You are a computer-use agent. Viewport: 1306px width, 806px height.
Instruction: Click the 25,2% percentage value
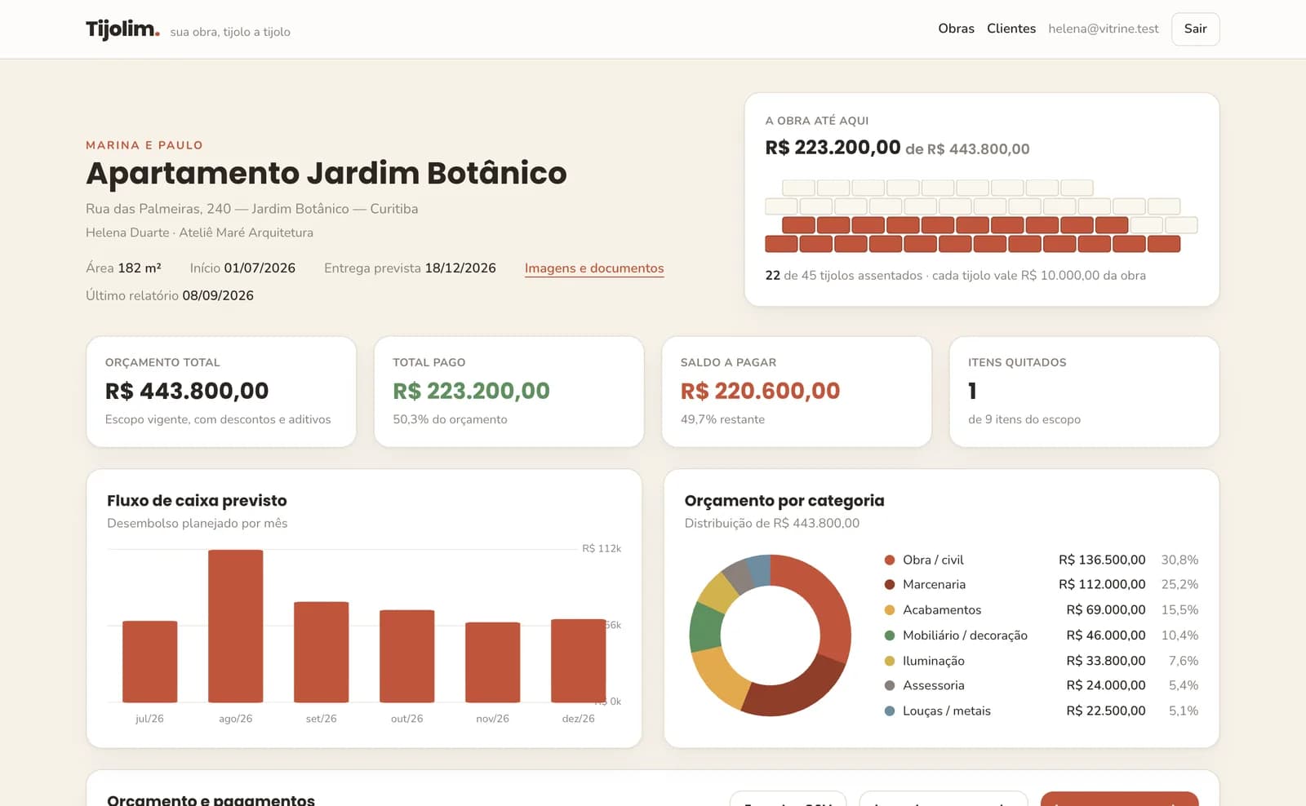click(1179, 585)
